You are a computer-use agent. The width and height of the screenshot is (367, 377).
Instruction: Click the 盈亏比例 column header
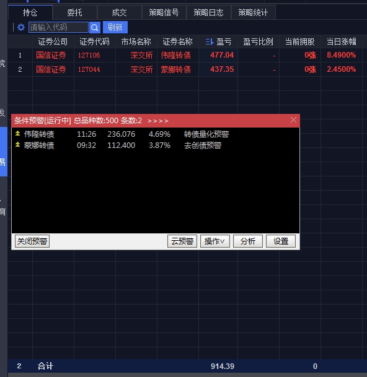pyautogui.click(x=258, y=42)
